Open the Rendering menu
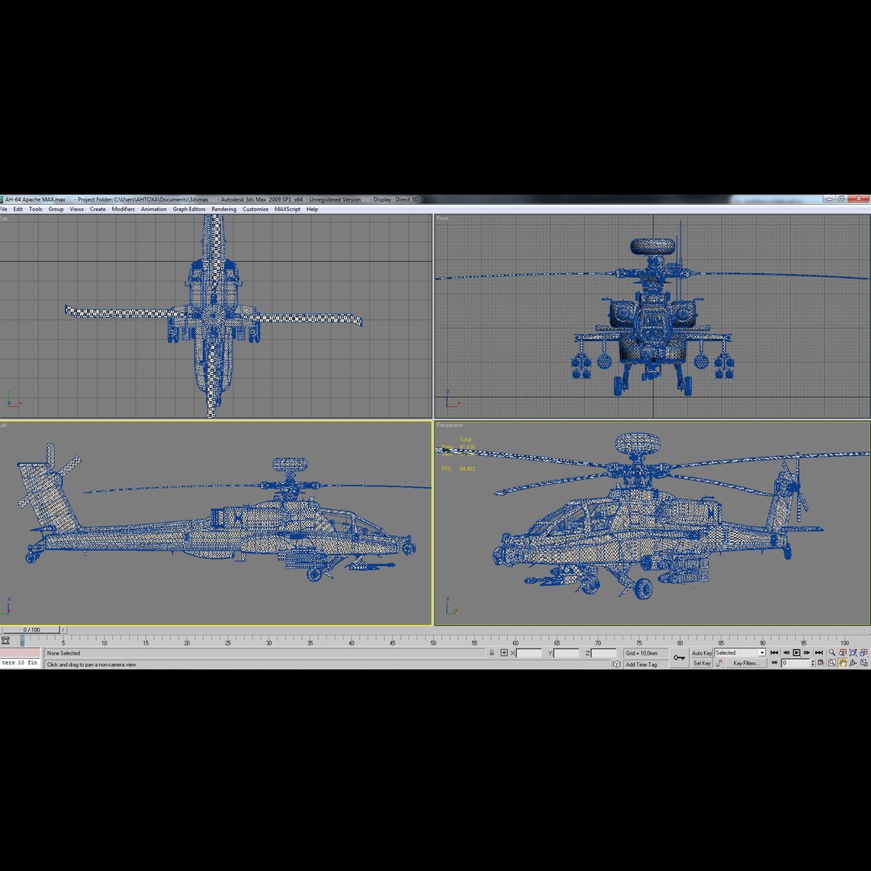 coord(224,210)
